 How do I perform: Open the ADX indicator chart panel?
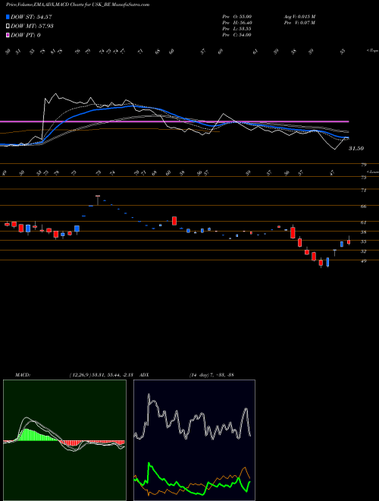click(194, 440)
